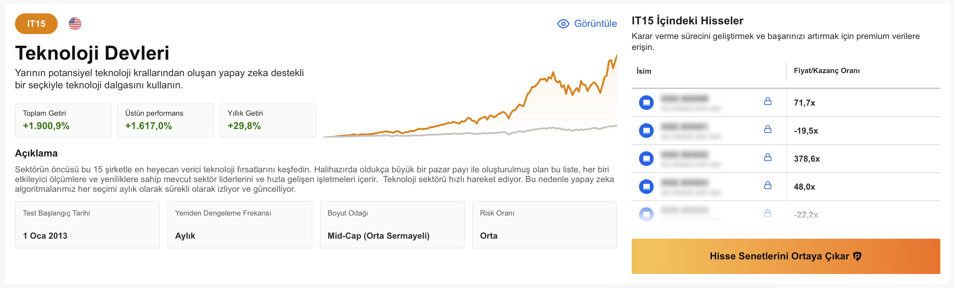Click the IT15 orange badge

click(36, 24)
